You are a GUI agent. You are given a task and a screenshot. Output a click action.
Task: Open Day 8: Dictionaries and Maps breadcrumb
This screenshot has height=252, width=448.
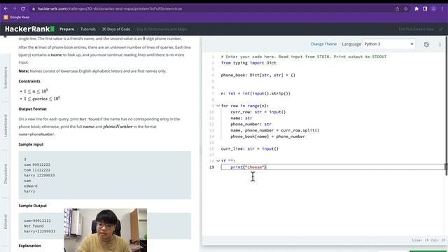click(x=162, y=29)
